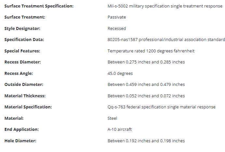225x152 pixels.
Task: Select the '45.0 degrees' value
Action: point(120,74)
